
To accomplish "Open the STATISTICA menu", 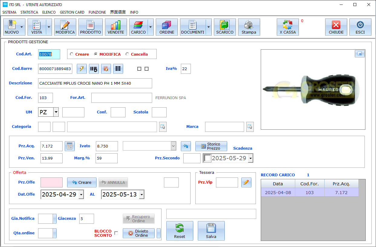I will point(29,12).
